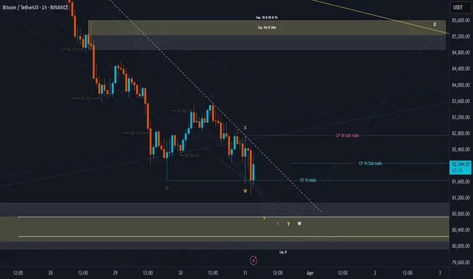Select the teal 'CP 1h Sub main' label
Image resolution: width=473 pixels, height=279 pixels.
[x=370, y=163]
